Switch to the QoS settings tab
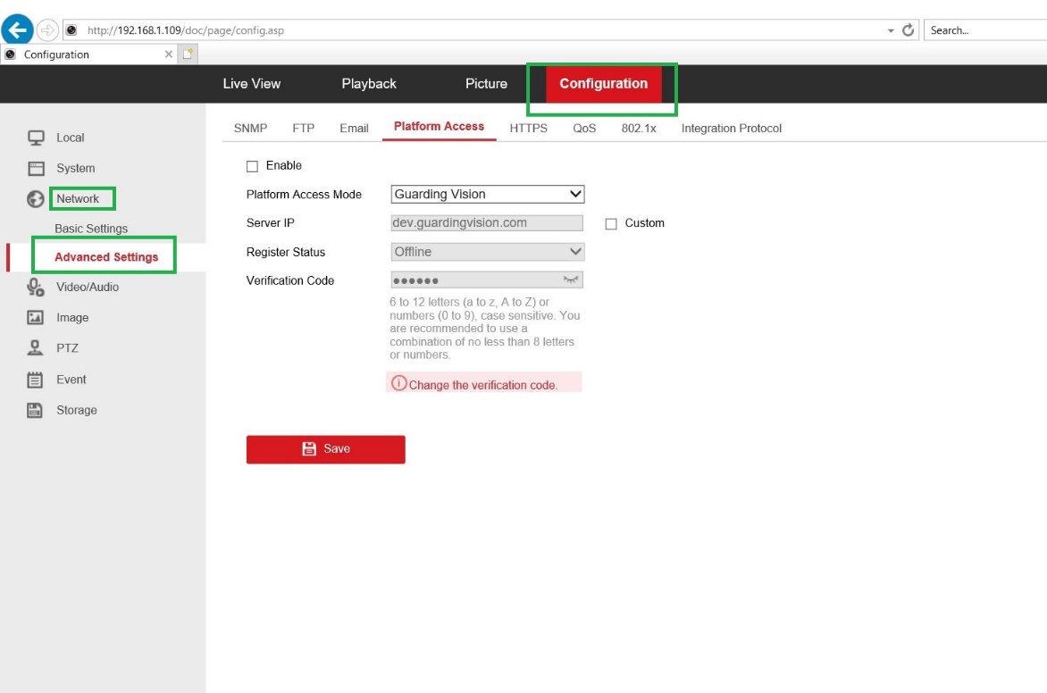 pos(584,129)
